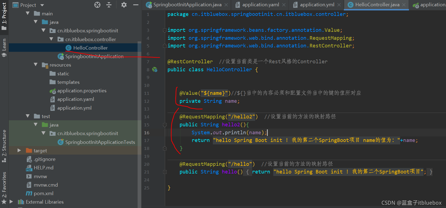Image resolution: width=446 pixels, height=208 pixels.
Task: Click line number 16 in gutter
Action: (x=147, y=133)
